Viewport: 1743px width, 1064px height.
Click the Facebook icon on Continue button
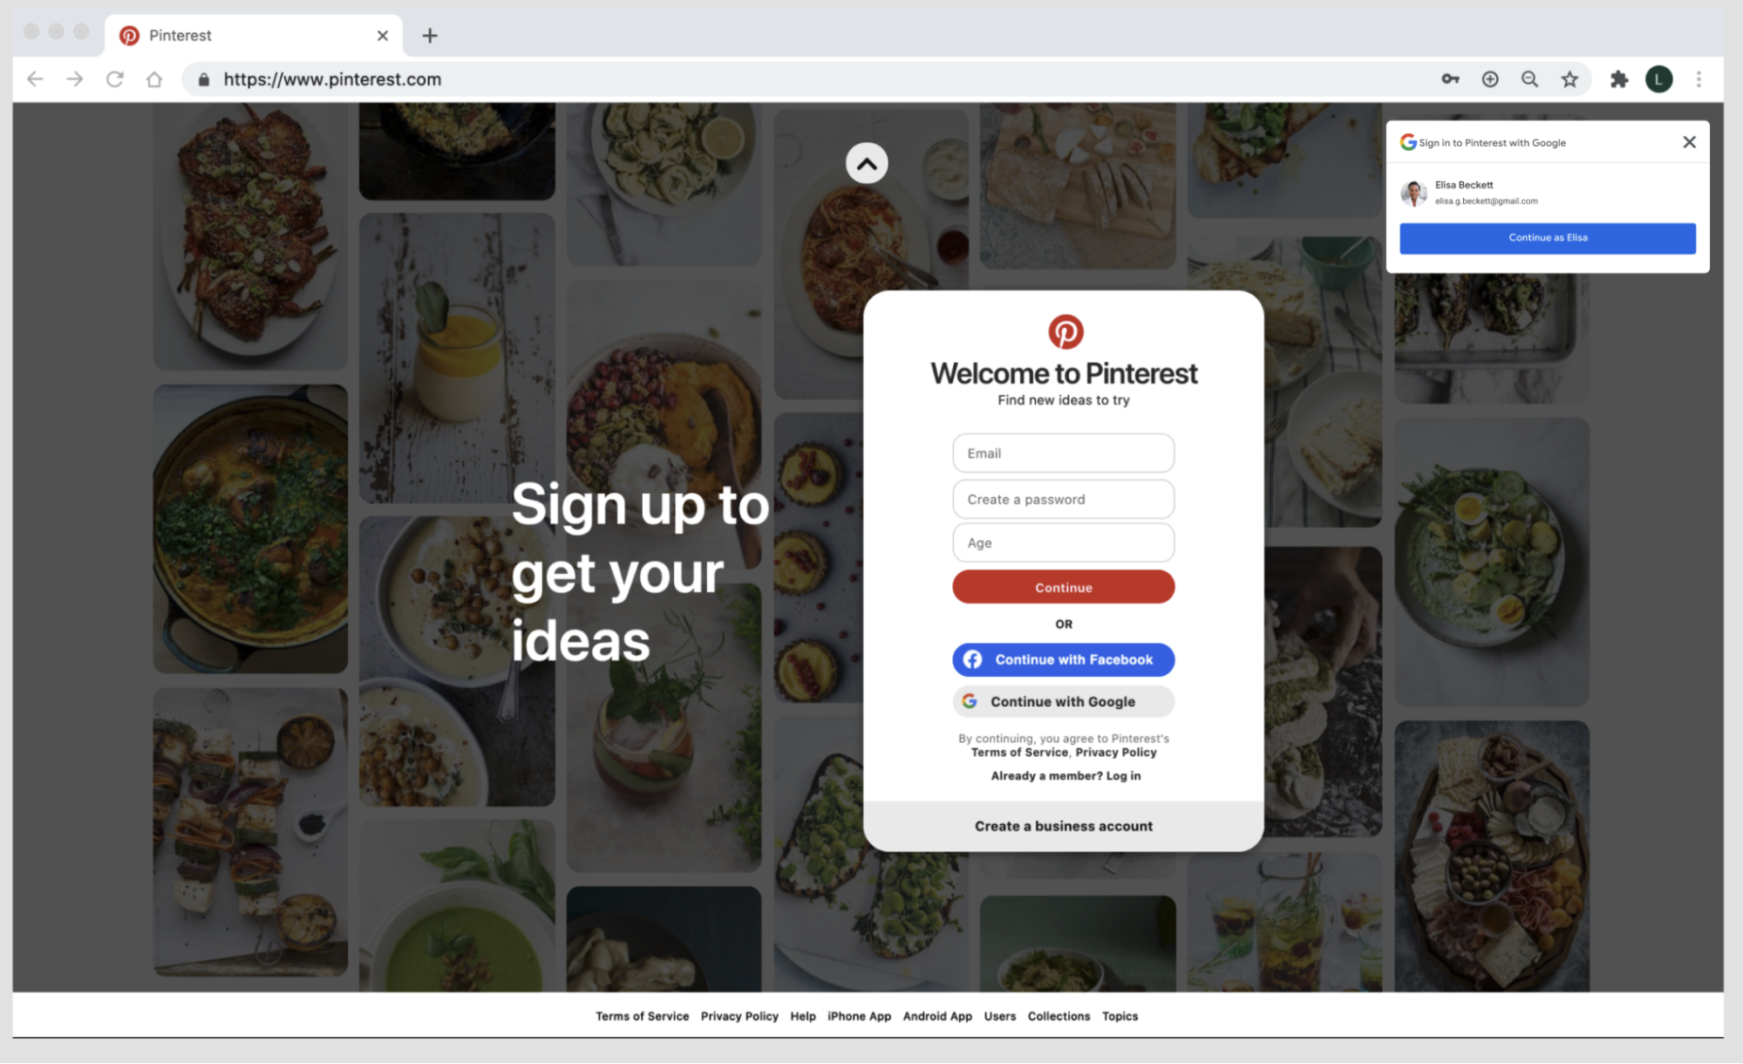976,658
